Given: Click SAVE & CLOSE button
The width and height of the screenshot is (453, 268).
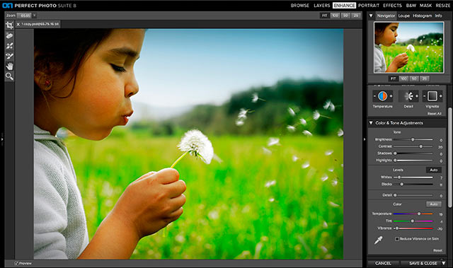Looking at the screenshot, I should coord(423,263).
